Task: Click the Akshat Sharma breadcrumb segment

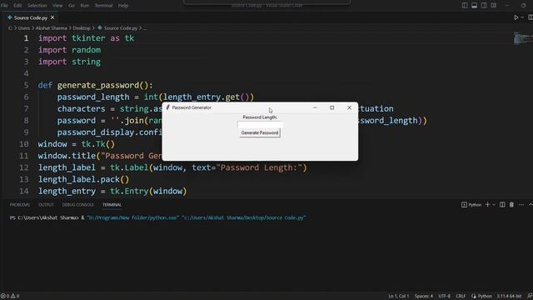Action: [x=52, y=28]
